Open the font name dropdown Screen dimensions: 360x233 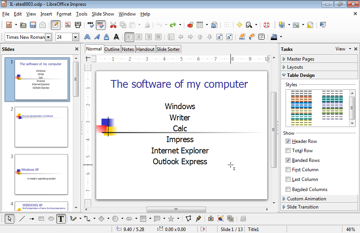click(48, 37)
